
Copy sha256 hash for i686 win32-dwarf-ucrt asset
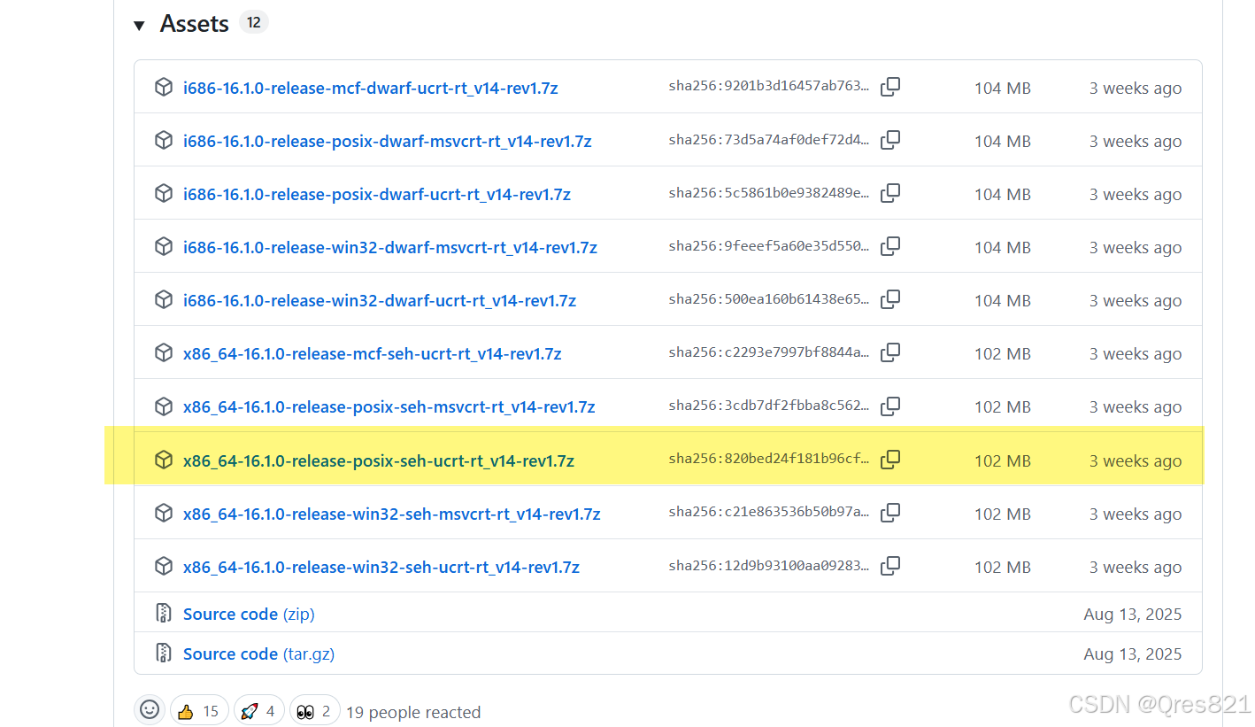[890, 299]
